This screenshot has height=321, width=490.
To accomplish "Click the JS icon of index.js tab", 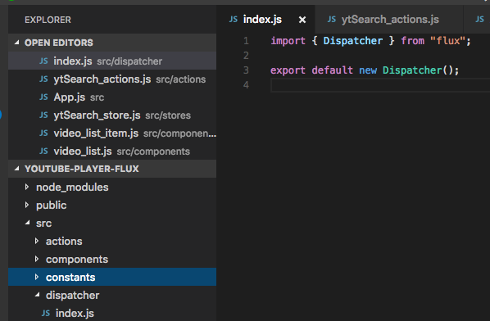I will (x=234, y=20).
